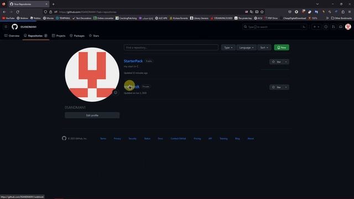Open the footer Docs link
This screenshot has height=199, width=354.
pyautogui.click(x=160, y=139)
